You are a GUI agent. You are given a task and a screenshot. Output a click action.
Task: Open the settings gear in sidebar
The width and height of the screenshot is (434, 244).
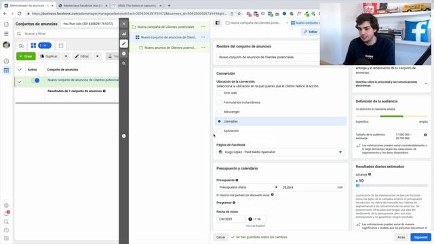click(x=6, y=205)
